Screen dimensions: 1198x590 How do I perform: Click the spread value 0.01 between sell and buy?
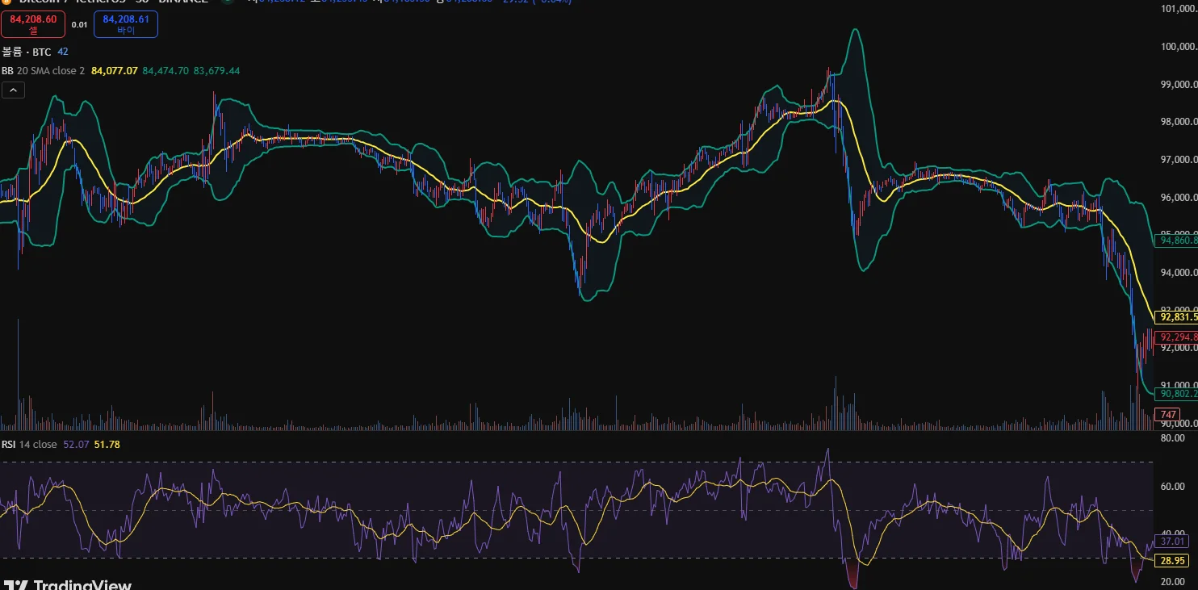[79, 25]
